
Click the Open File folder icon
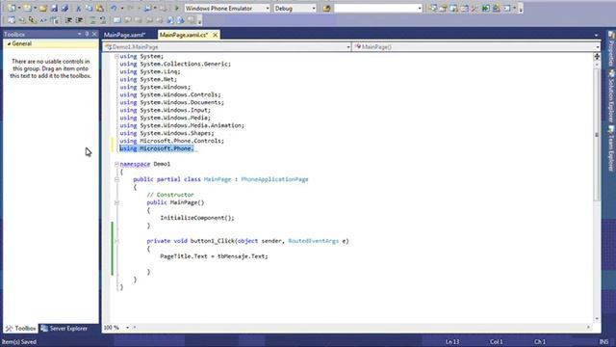(x=43, y=8)
